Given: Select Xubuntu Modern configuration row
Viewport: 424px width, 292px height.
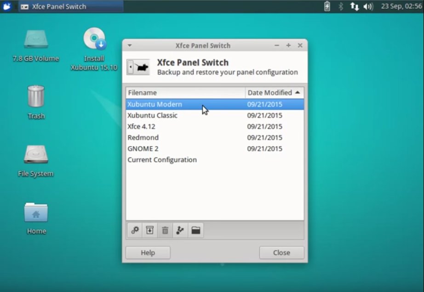Looking at the screenshot, I should click(215, 104).
